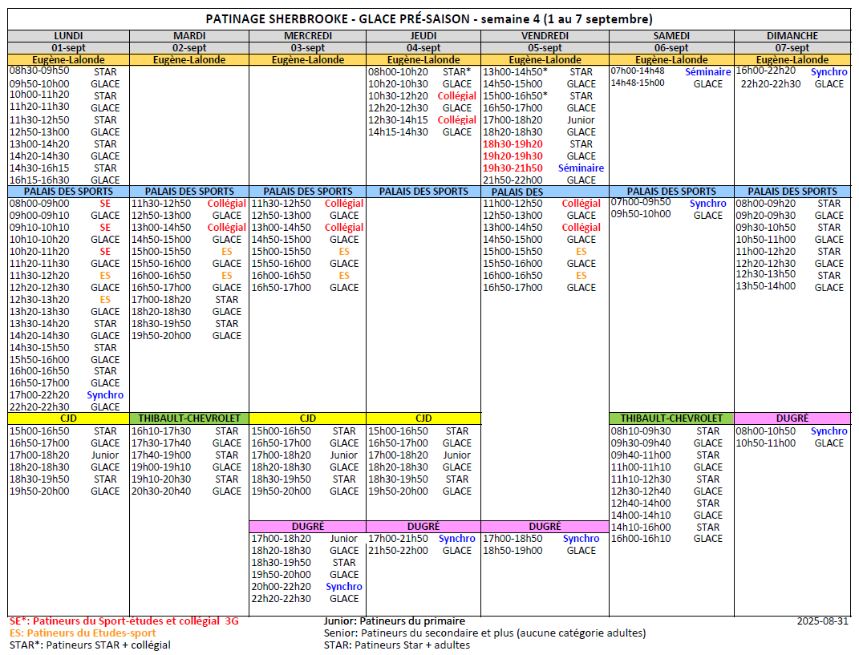The image size is (859, 655).
Task: Click the time slot "14h30-16h15"
Action: tap(39, 168)
